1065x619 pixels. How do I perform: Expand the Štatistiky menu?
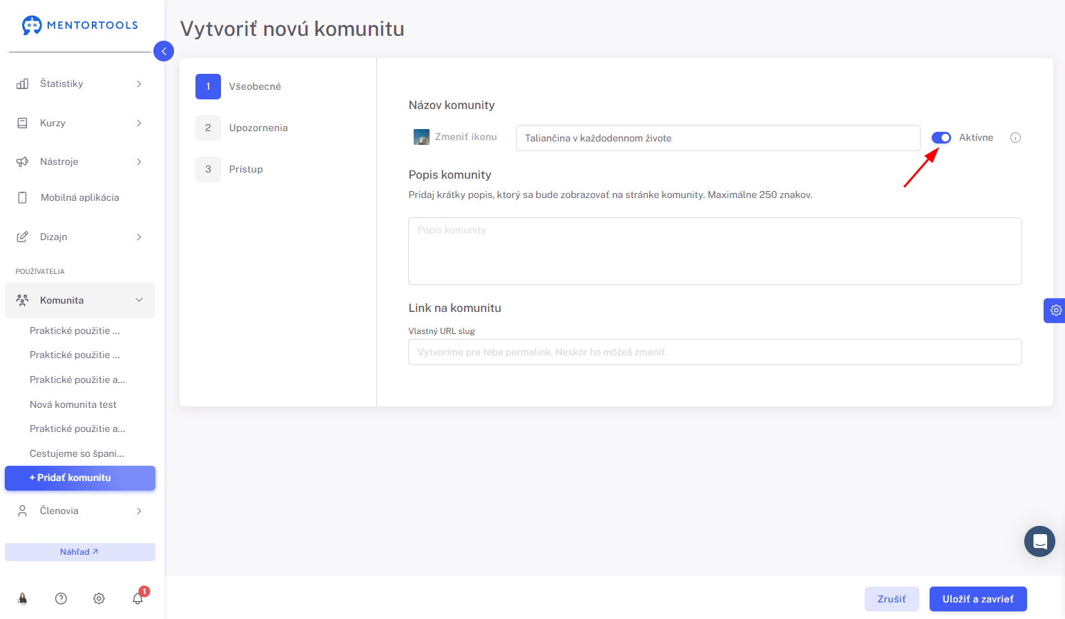(x=80, y=83)
